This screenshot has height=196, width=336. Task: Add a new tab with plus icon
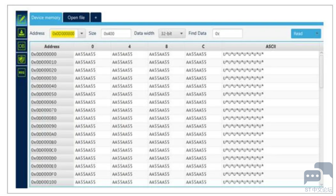pos(95,17)
